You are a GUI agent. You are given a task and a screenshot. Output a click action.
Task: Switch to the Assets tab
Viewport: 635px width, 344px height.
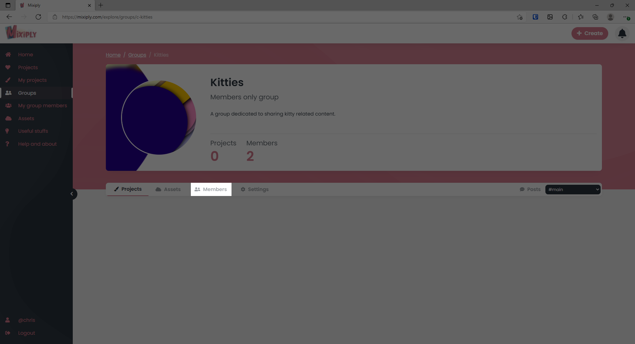(168, 189)
